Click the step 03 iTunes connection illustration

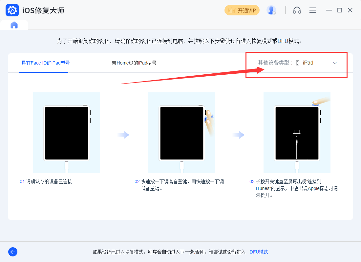[297, 133]
